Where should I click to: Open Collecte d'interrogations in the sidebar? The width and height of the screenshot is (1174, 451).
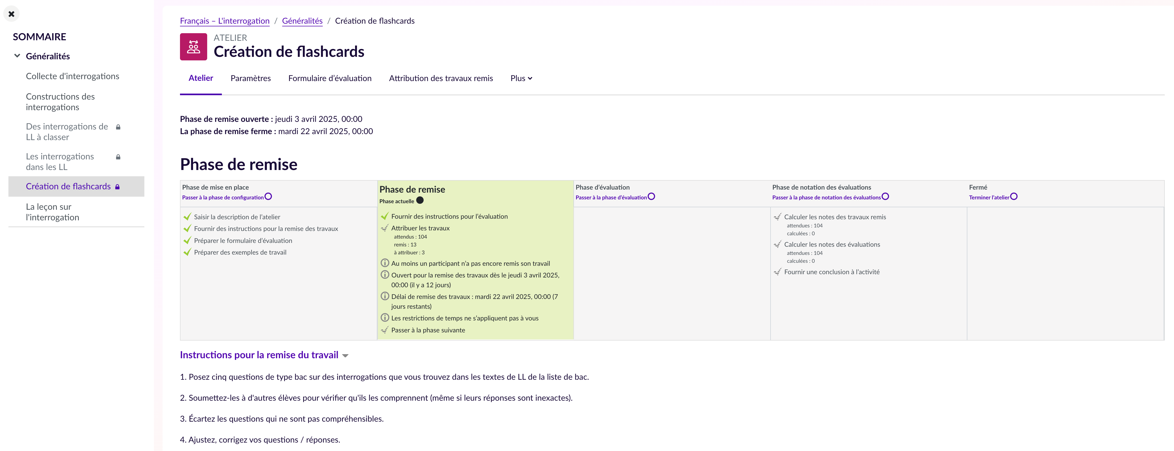click(73, 76)
